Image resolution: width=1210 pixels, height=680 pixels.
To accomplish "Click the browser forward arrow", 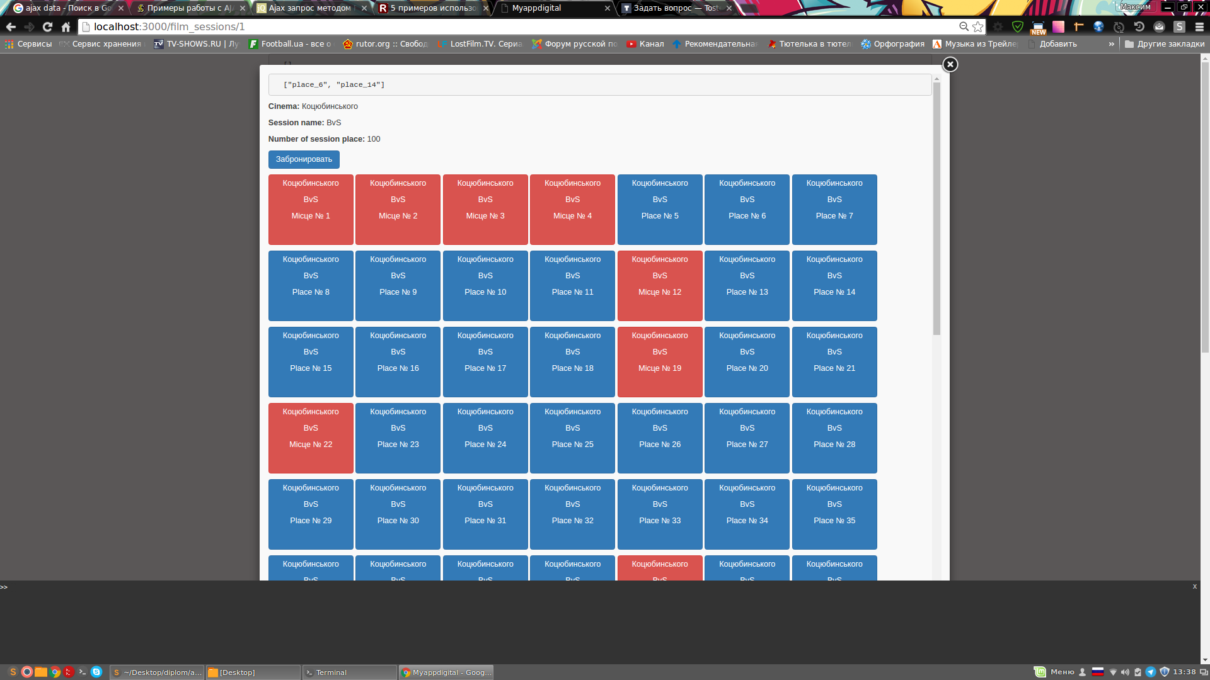I will pyautogui.click(x=29, y=26).
